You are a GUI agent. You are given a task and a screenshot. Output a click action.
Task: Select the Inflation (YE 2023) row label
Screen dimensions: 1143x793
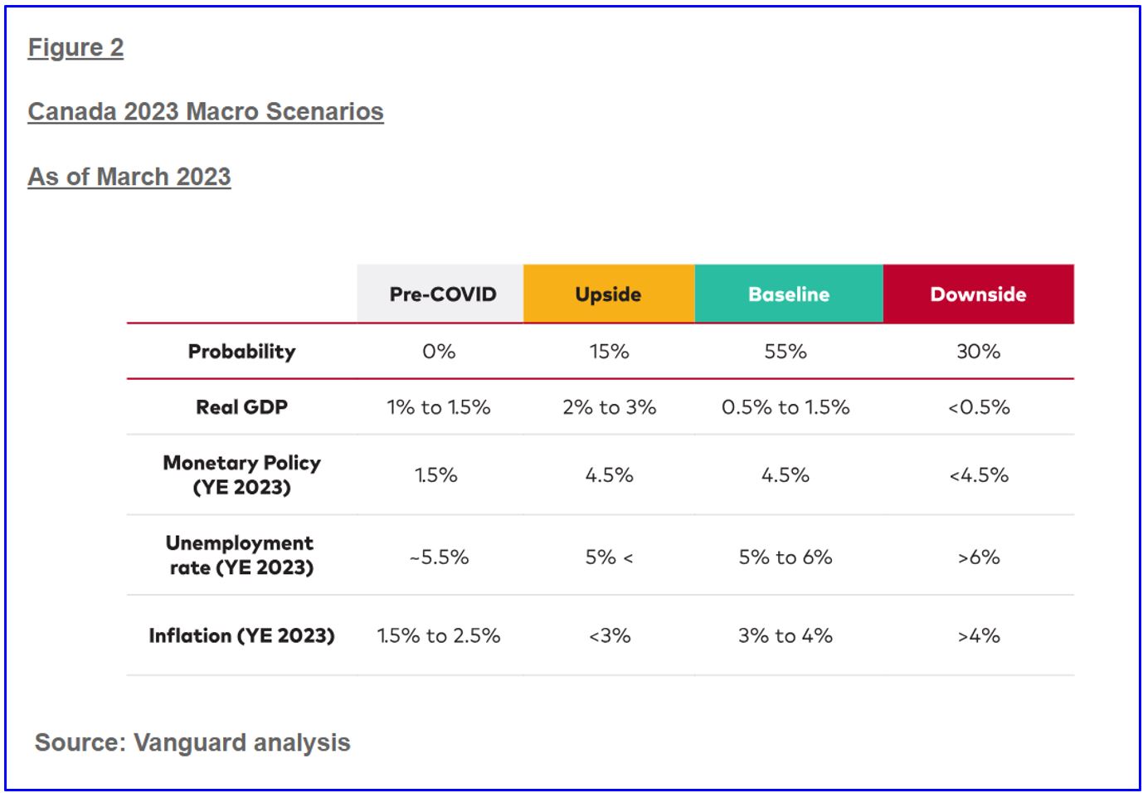[x=241, y=636]
